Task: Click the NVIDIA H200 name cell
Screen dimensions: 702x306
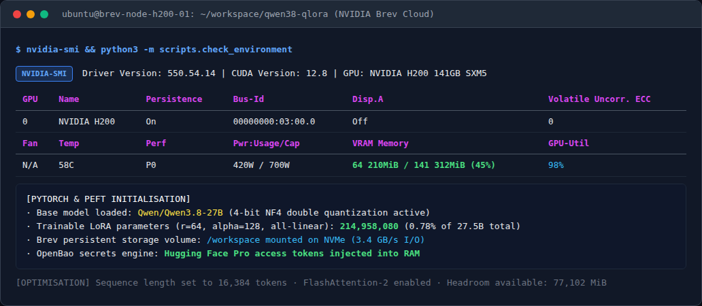Action: 87,122
